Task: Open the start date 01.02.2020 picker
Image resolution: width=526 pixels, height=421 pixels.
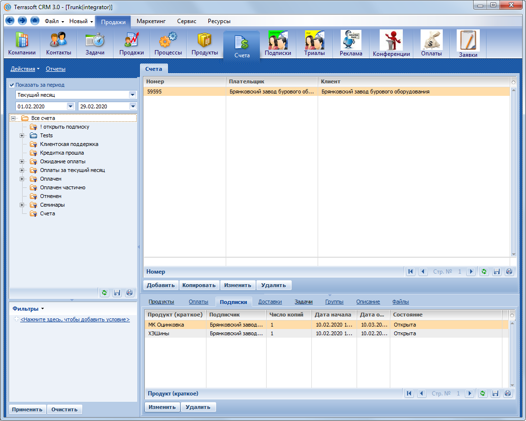Action: tap(70, 106)
